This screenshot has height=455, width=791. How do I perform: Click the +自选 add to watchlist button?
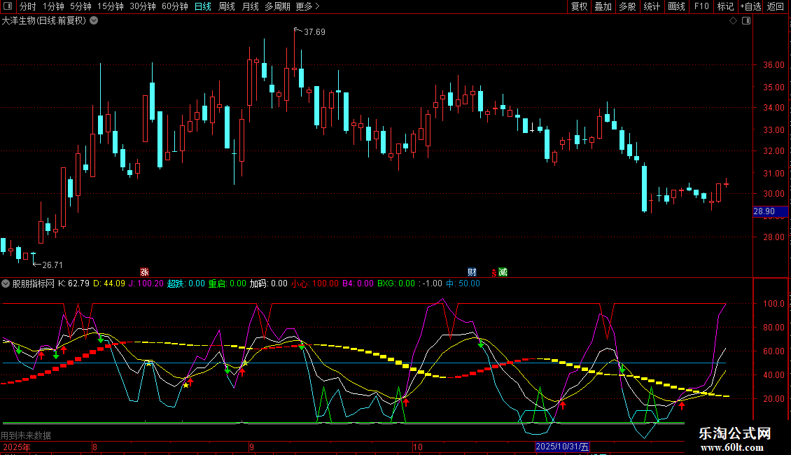pos(750,6)
